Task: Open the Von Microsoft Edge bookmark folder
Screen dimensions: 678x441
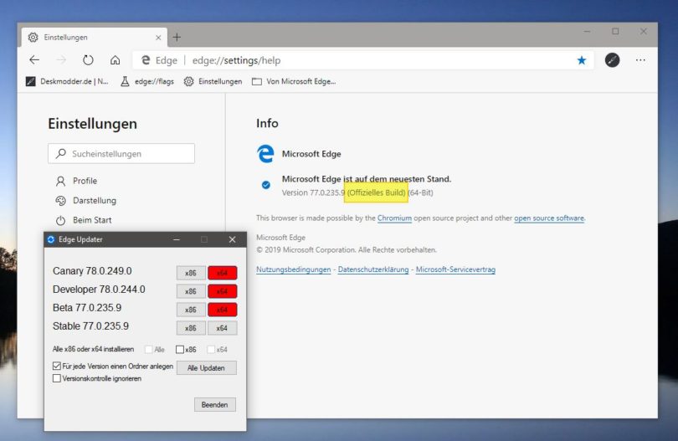Action: tap(294, 81)
